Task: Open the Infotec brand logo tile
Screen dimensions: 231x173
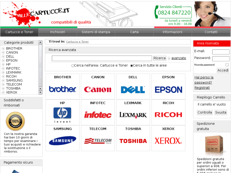Action: tap(98, 115)
